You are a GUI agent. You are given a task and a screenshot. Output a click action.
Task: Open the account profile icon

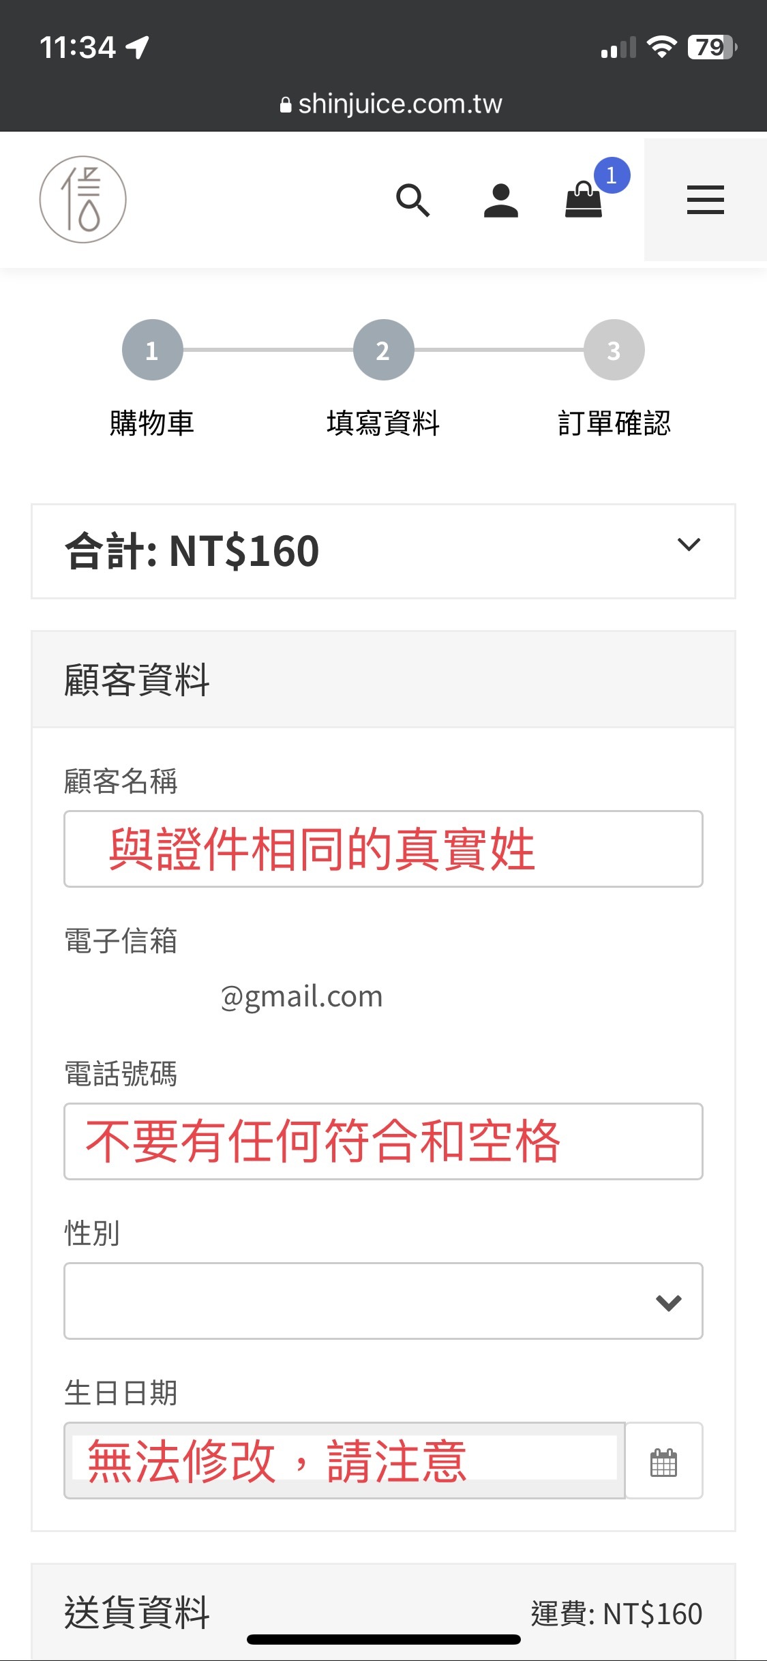click(501, 200)
